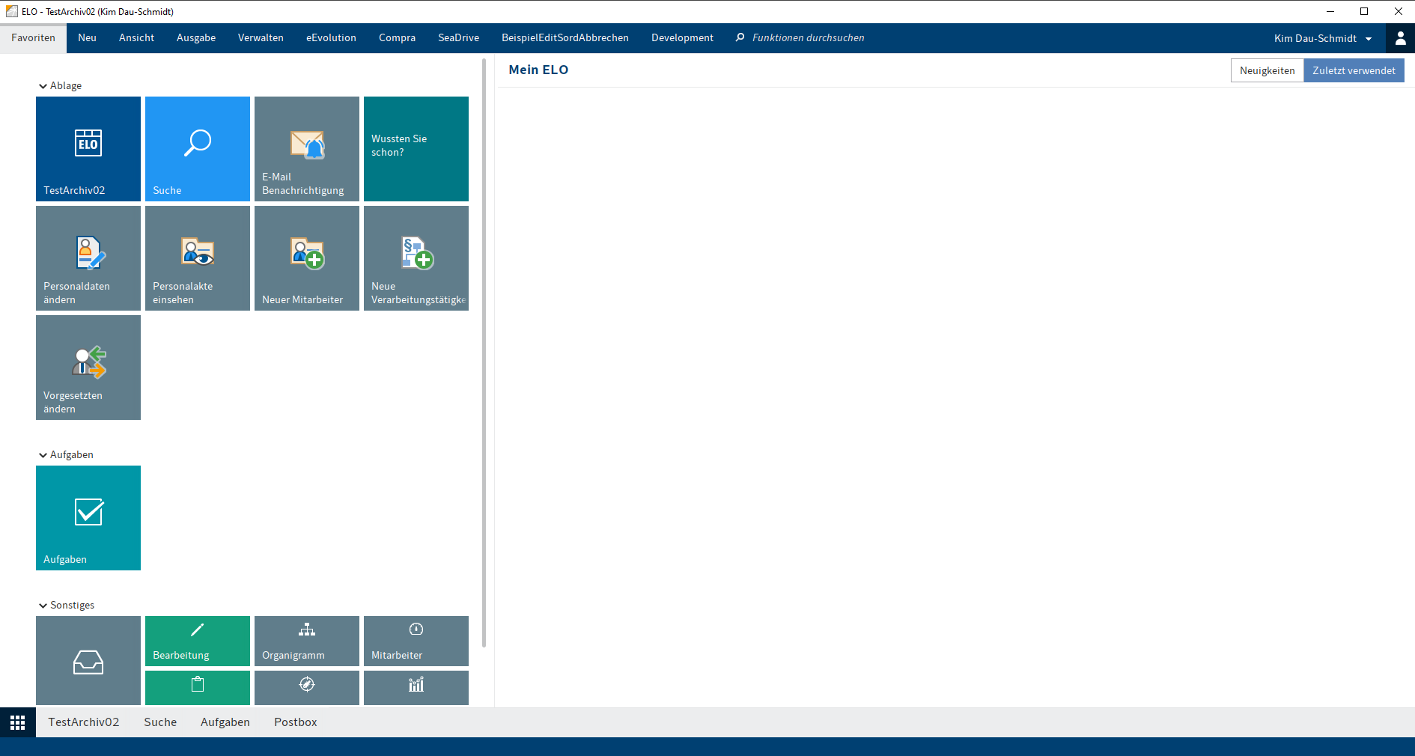Open the TestArchiv02 repository tile
This screenshot has width=1415, height=756.
(x=88, y=149)
